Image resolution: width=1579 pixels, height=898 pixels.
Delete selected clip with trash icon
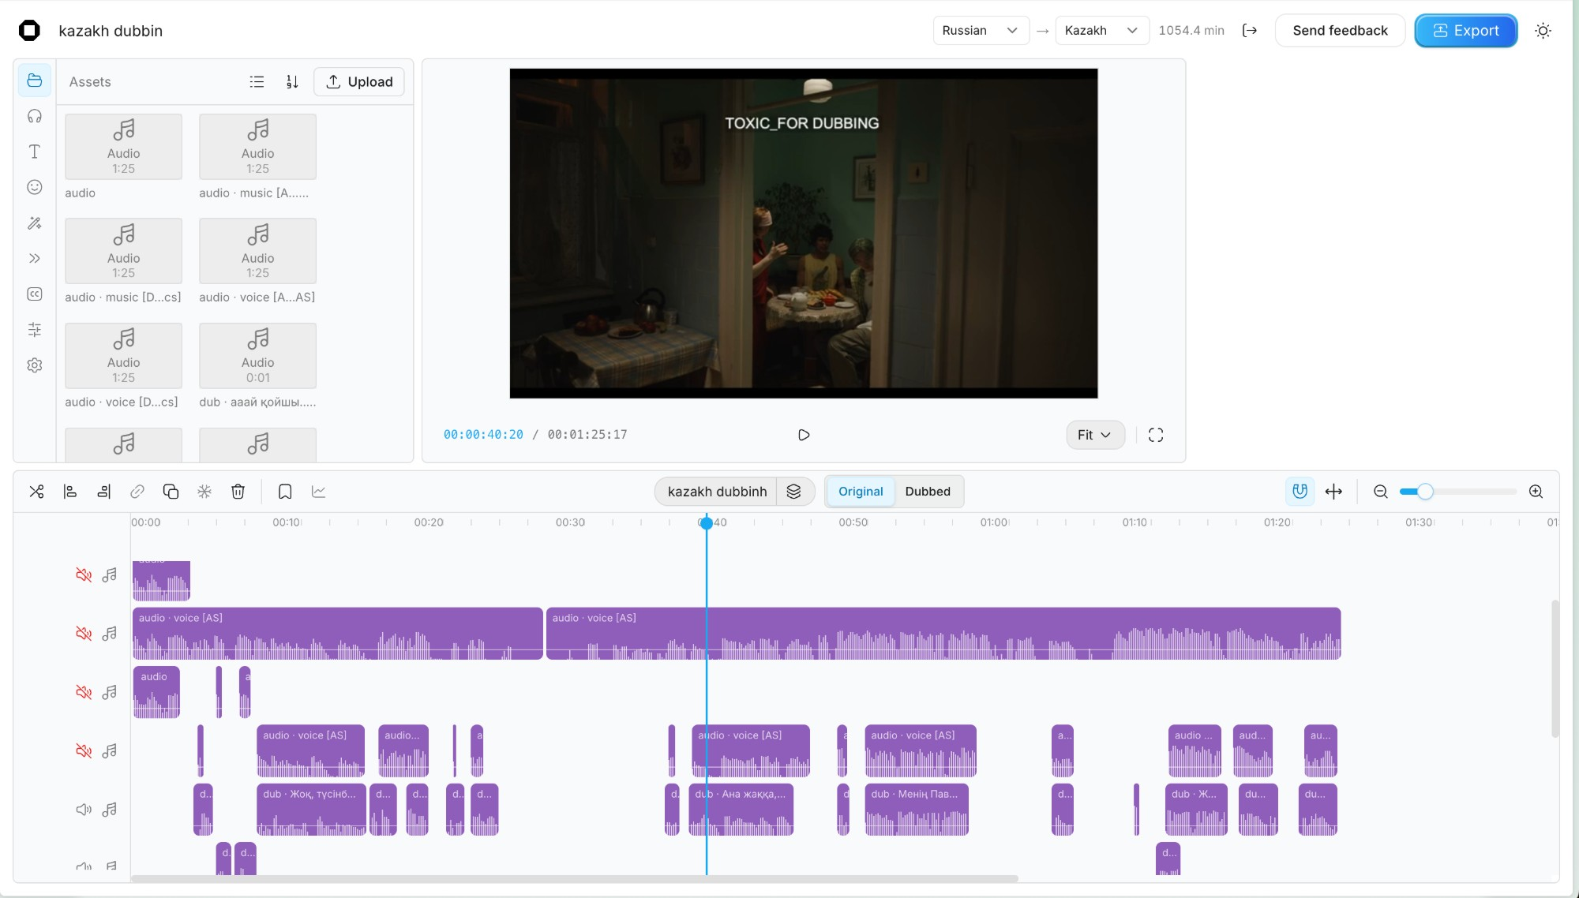point(238,492)
